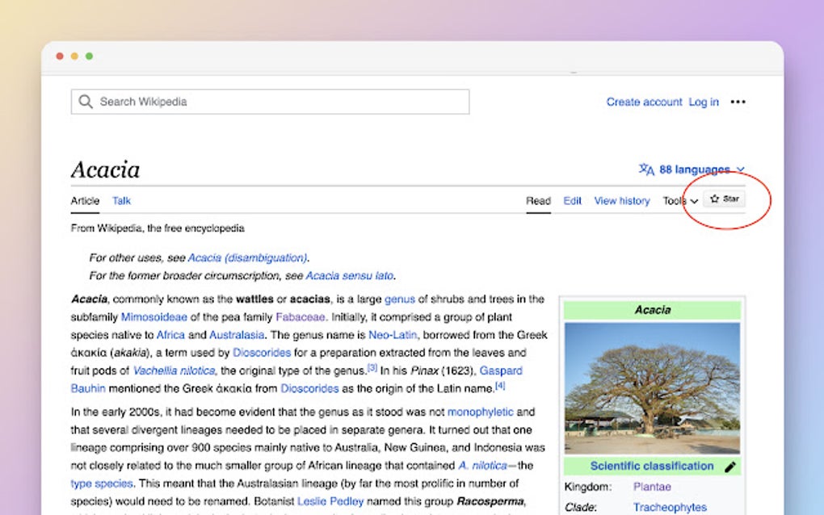The image size is (824, 515).
Task: Select the Article tab
Action: pos(84,201)
